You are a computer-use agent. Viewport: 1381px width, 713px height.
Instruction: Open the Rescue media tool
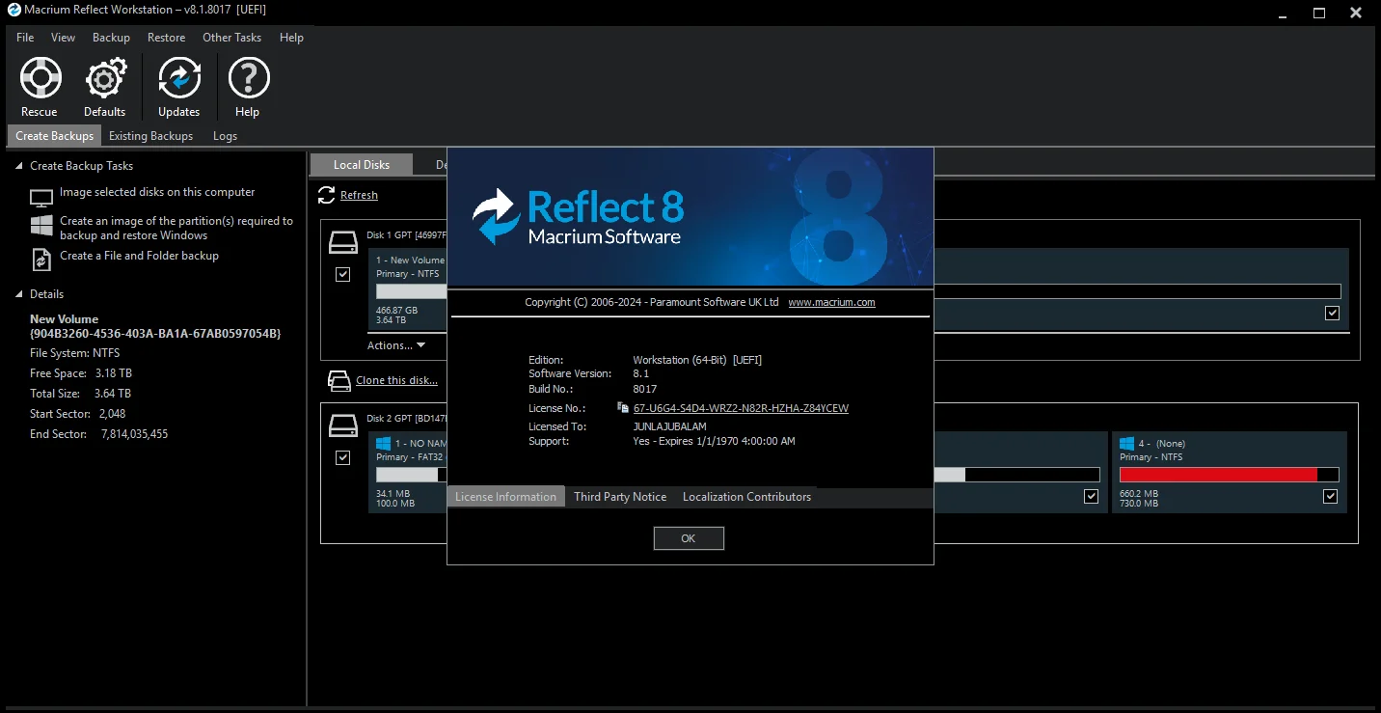tap(40, 79)
